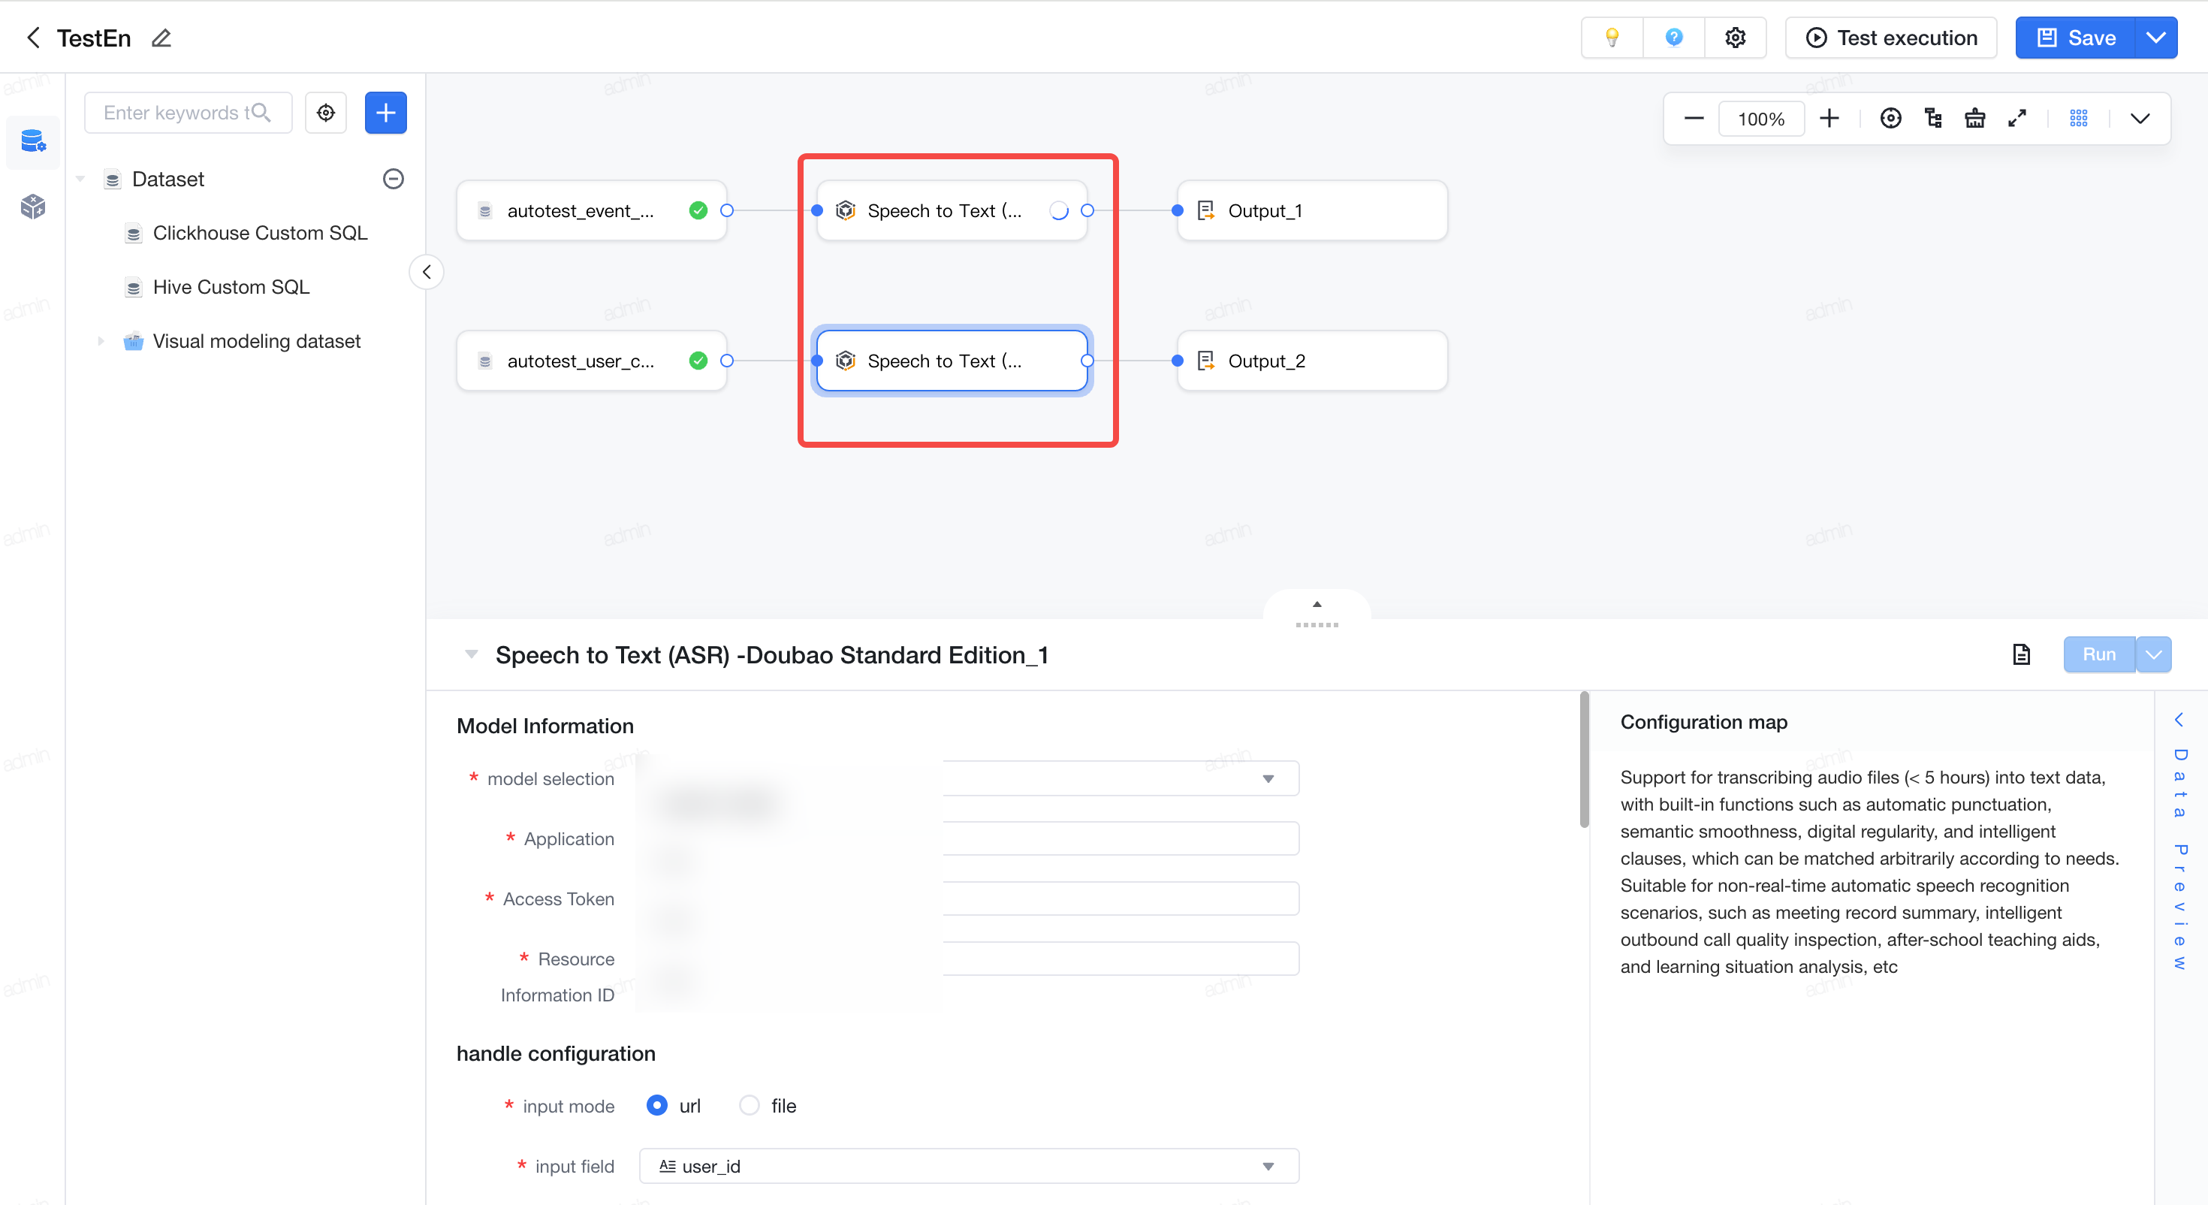
Task: Expand the Visual modeling dataset tree node
Action: 101,340
